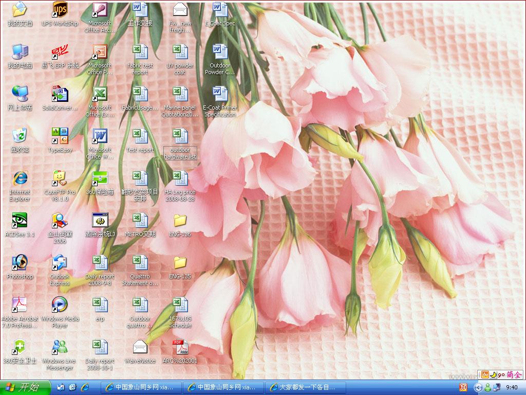Image resolution: width=526 pixels, height=395 pixels.
Task: Select Windows Live Messenger shortcut
Action: 60,355
